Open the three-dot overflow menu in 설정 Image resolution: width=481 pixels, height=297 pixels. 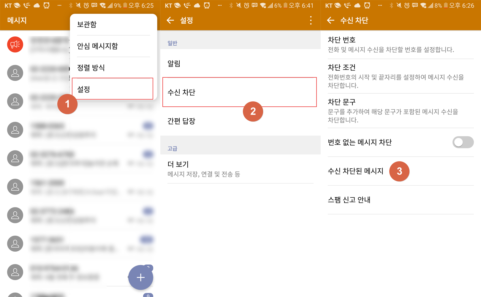point(311,20)
